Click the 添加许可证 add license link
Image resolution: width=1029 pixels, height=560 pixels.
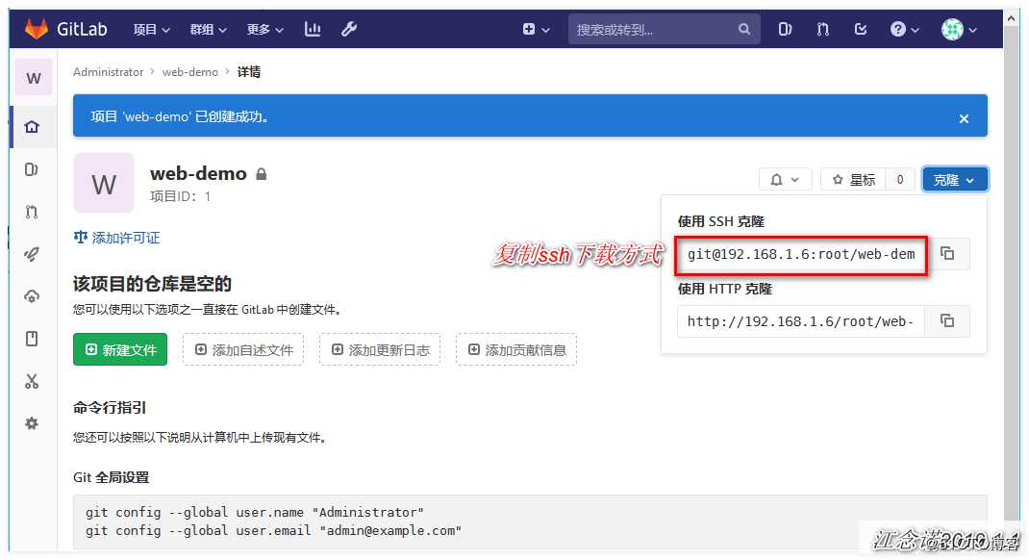(x=116, y=238)
